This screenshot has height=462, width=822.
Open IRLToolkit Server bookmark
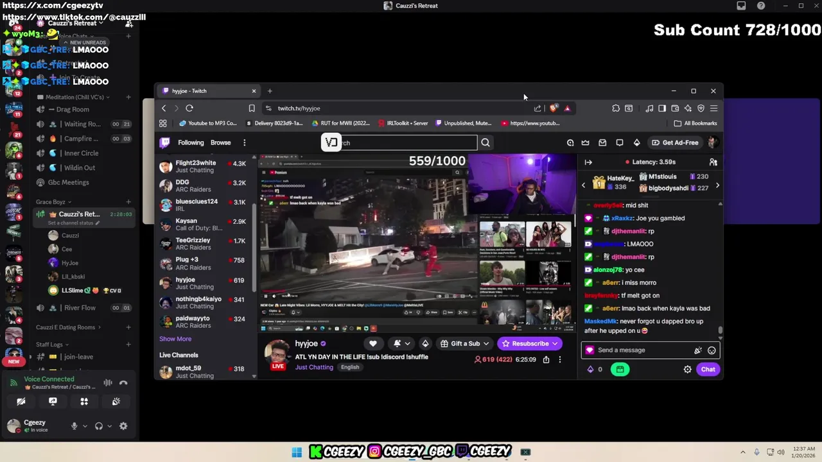pos(403,123)
